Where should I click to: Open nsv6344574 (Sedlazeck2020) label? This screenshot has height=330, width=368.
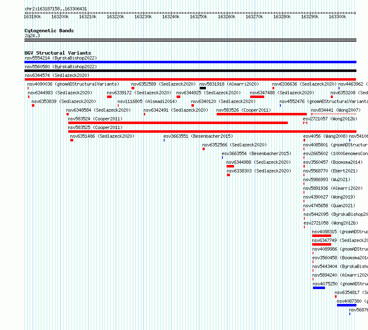pos(57,75)
